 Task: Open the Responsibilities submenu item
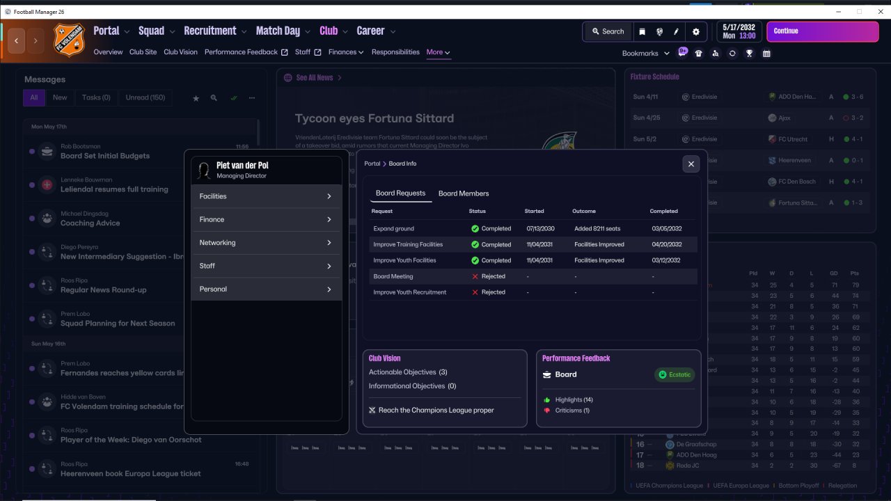pyautogui.click(x=395, y=52)
